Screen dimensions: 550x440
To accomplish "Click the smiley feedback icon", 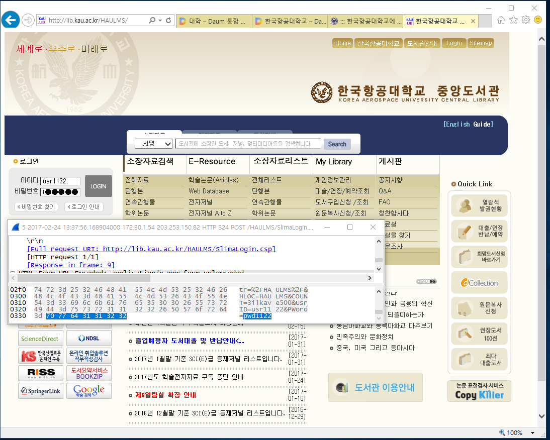I will click(x=538, y=20).
